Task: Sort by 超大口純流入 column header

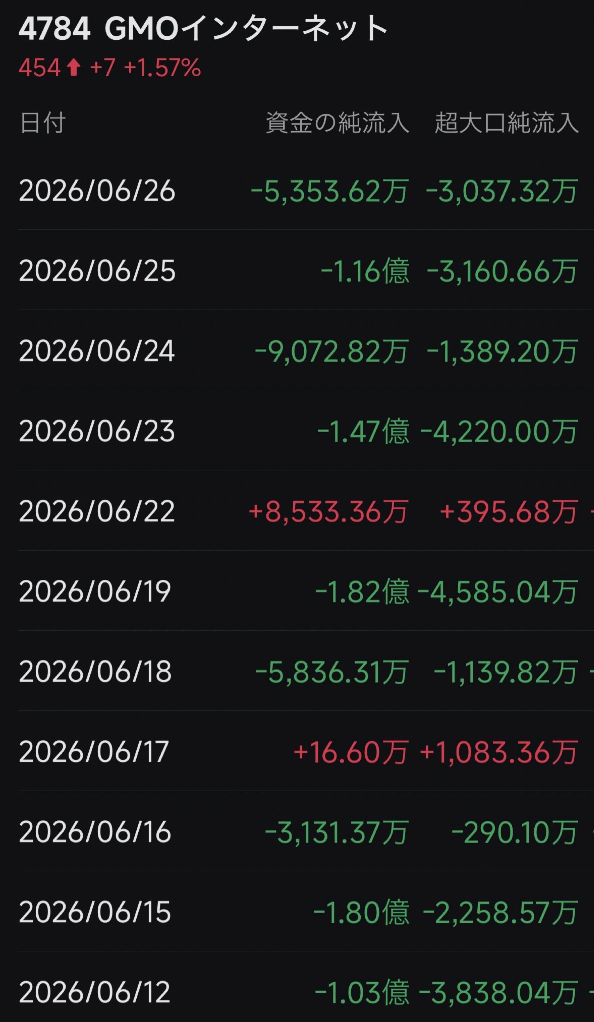Action: [506, 122]
